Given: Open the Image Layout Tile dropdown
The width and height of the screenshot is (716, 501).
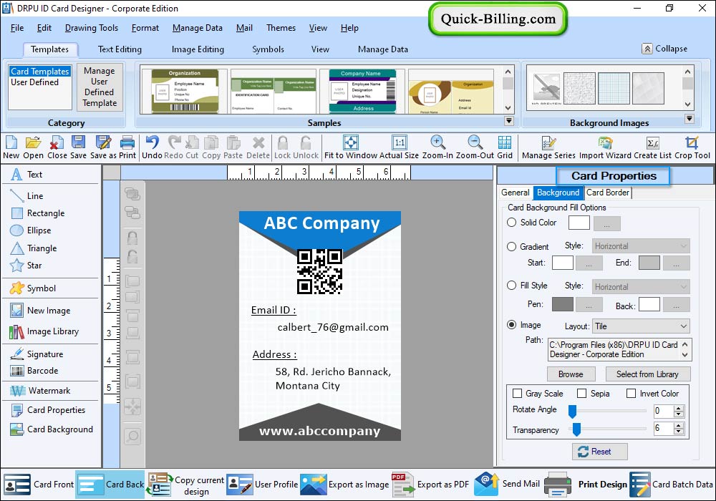Looking at the screenshot, I should [x=641, y=326].
